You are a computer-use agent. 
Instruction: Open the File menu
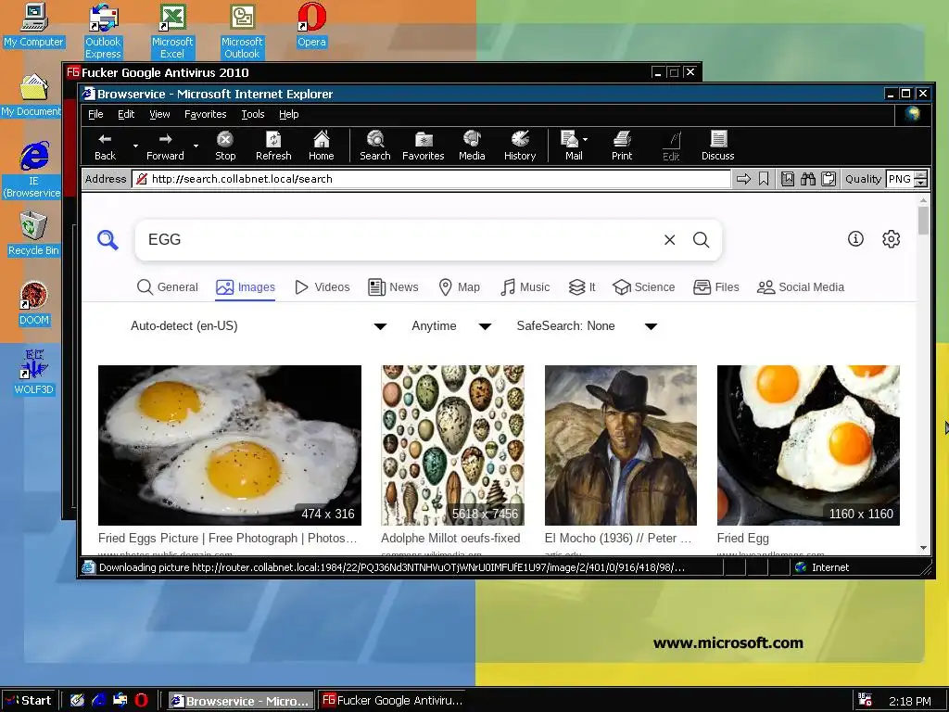95,114
